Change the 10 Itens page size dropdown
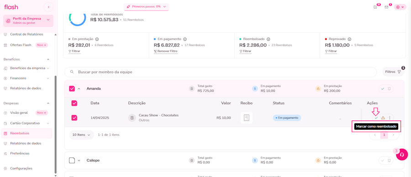Screen dimensions: 411x177 pos(82,135)
